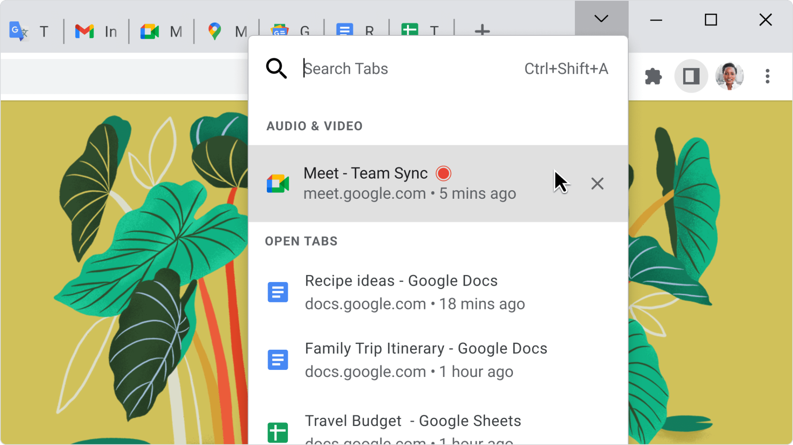The image size is (793, 445).
Task: Click the Extensions puzzle piece icon
Action: pos(654,76)
